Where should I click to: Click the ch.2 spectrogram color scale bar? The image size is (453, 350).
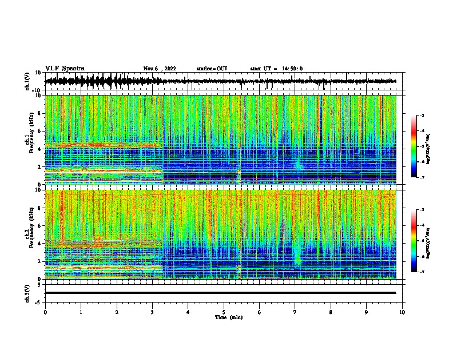click(x=414, y=241)
